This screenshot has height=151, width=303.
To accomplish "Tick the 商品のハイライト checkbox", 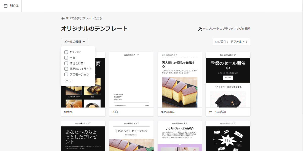I will click(66, 69).
